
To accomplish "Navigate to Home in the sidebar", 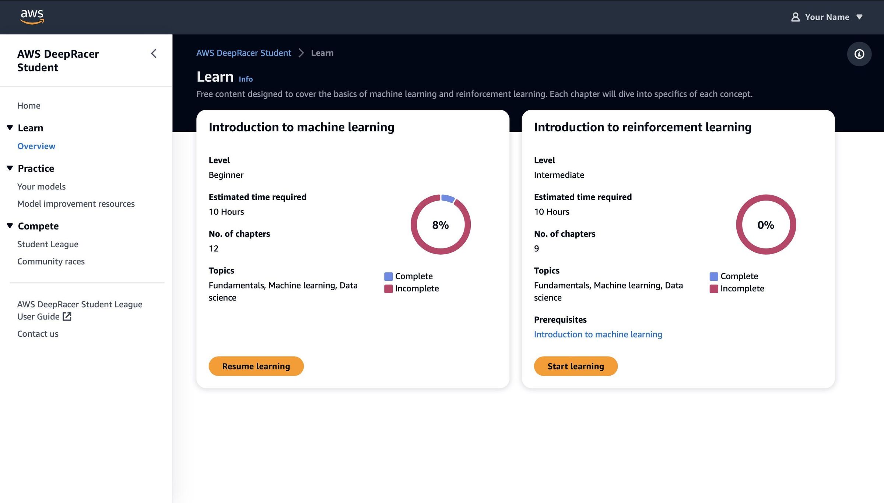I will (29, 105).
